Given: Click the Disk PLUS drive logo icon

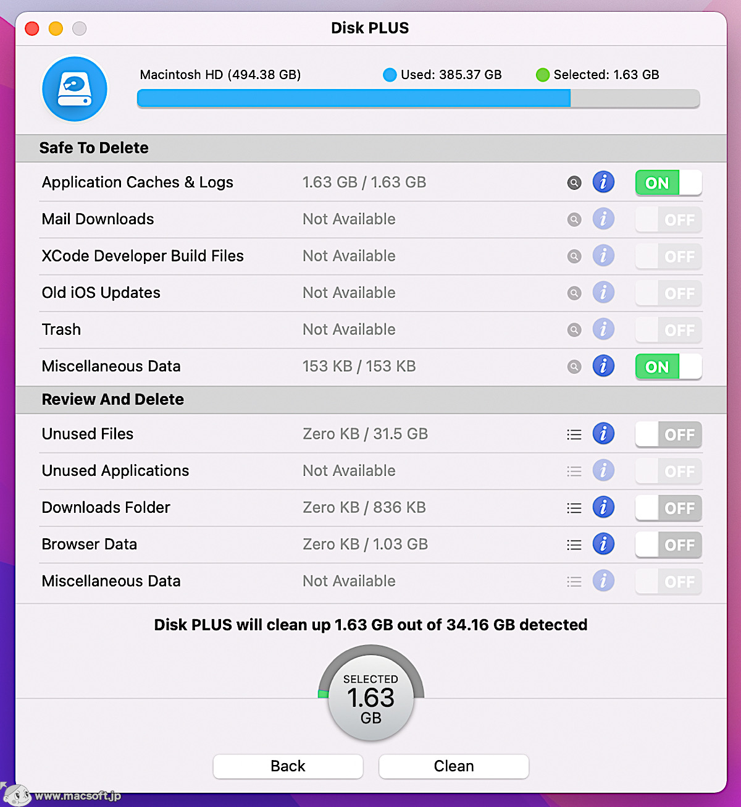Looking at the screenshot, I should [75, 89].
